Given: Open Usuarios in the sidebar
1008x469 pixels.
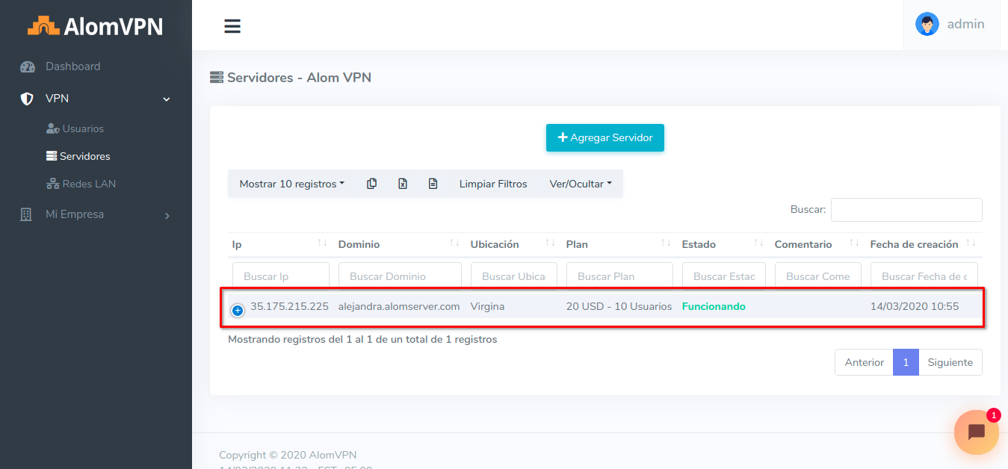Looking at the screenshot, I should coord(82,128).
